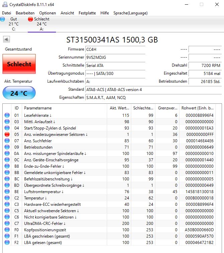Click the ID column header
224x253 pixels.
click(x=16, y=108)
